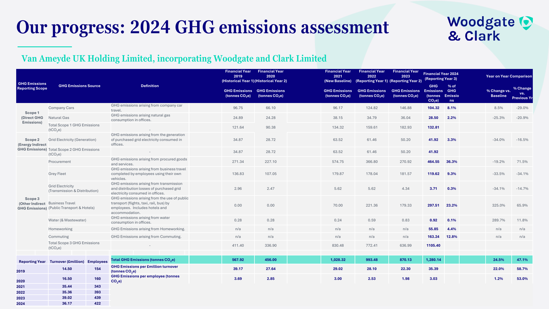Select the Procurement 36.3% share cell
This screenshot has height=309, width=549.
[452, 162]
